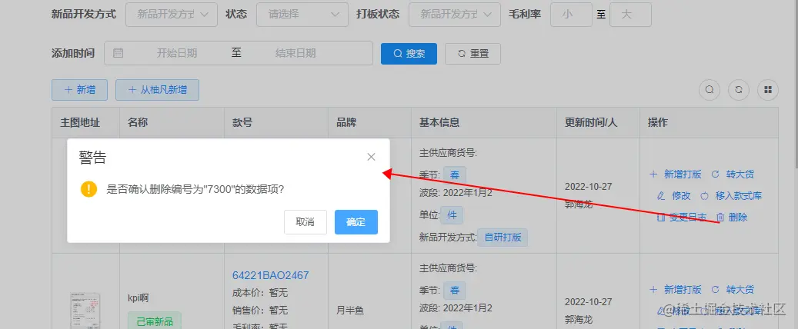Image resolution: width=798 pixels, height=329 pixels.
Task: Click the 警告 dialog title
Action: (92, 157)
